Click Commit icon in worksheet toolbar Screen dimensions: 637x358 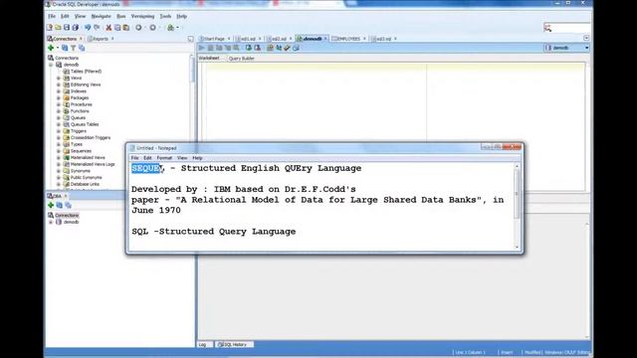click(x=248, y=48)
